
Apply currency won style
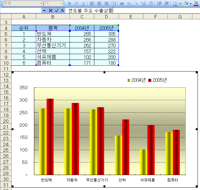[x=122, y=3]
